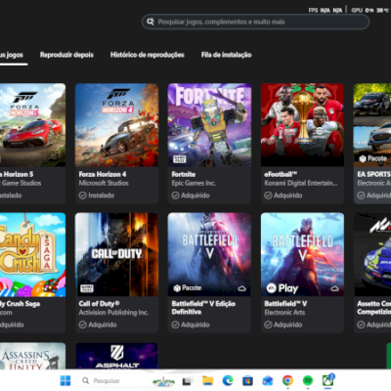Open Microsoft Store from the taskbar

coord(247,380)
